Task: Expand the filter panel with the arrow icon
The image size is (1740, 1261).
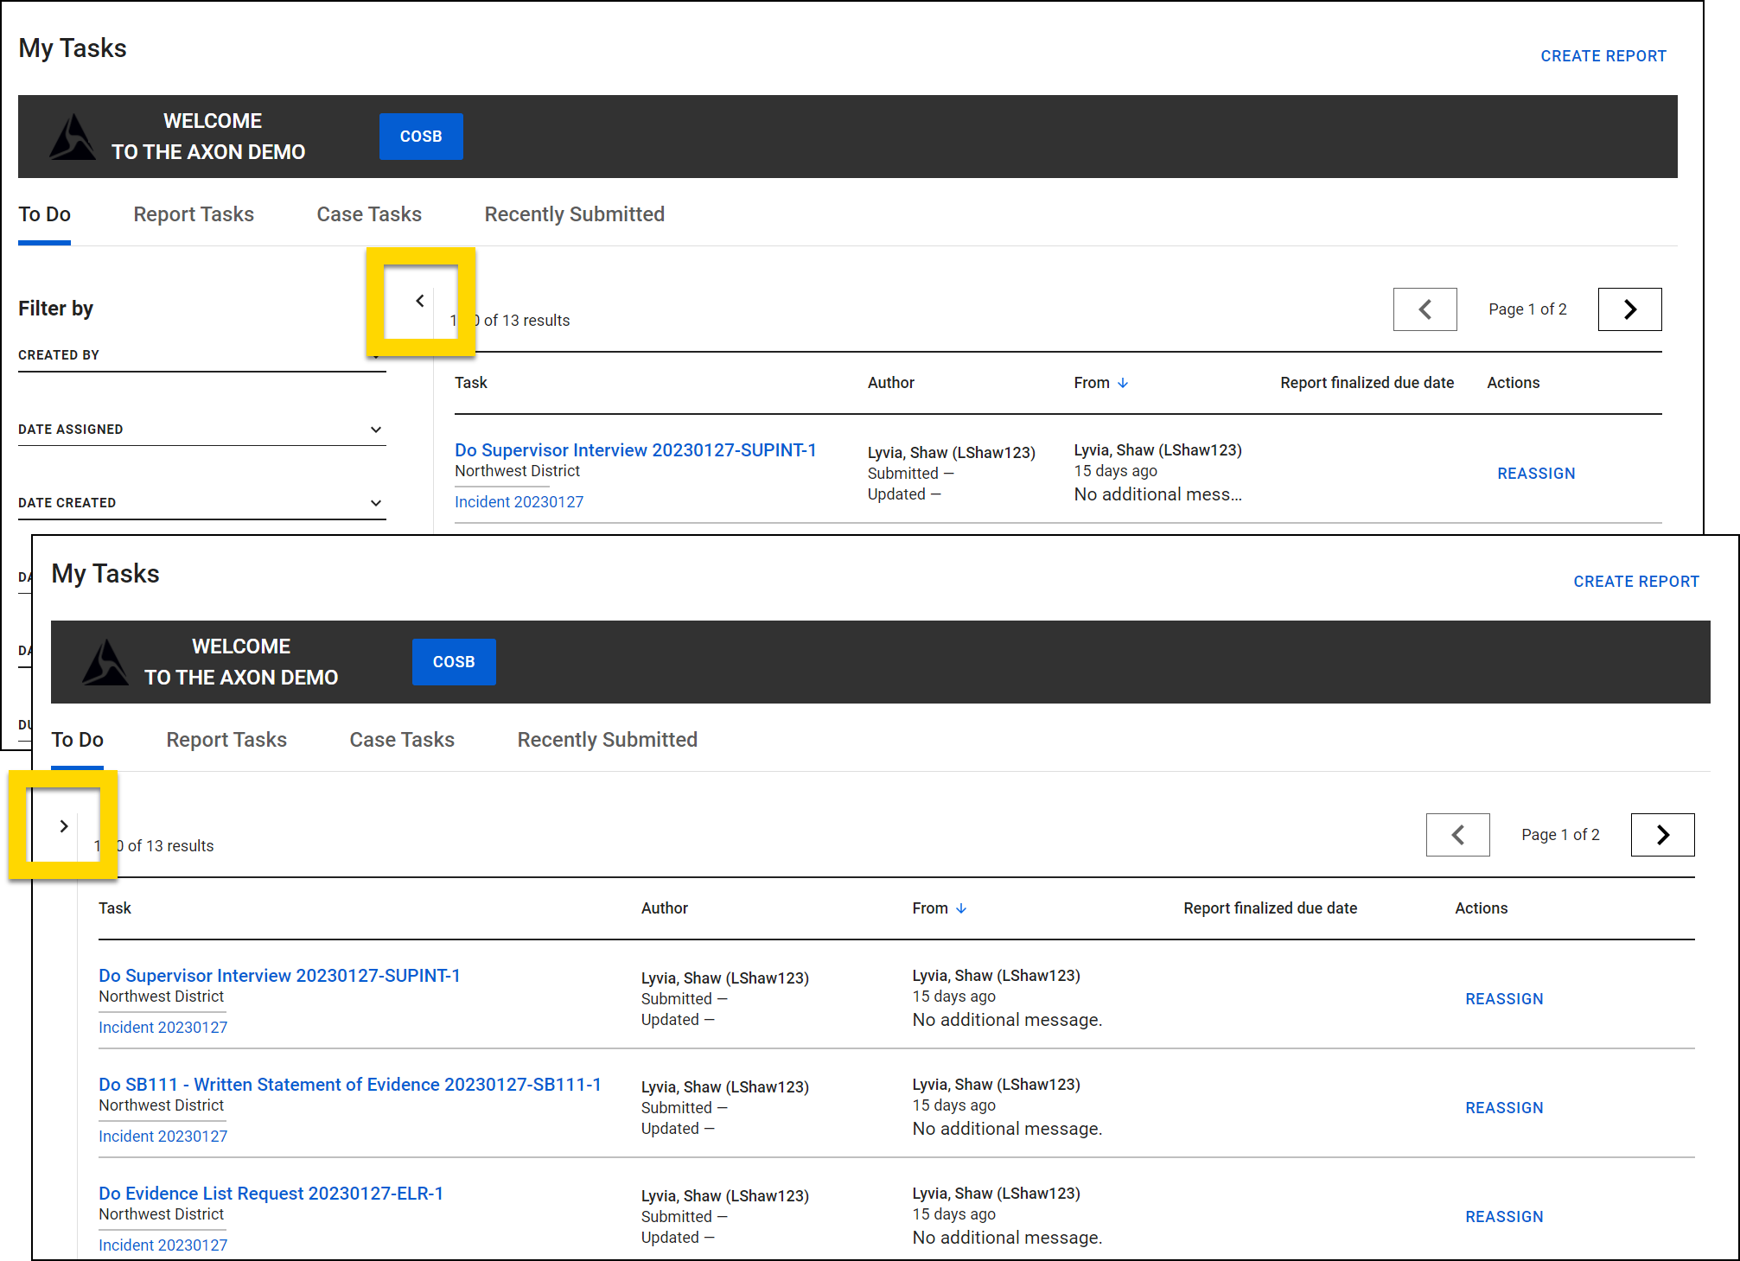Action: (64, 826)
